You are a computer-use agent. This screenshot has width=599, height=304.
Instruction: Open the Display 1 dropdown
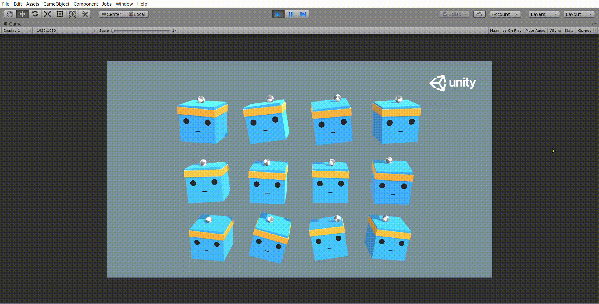(x=17, y=31)
